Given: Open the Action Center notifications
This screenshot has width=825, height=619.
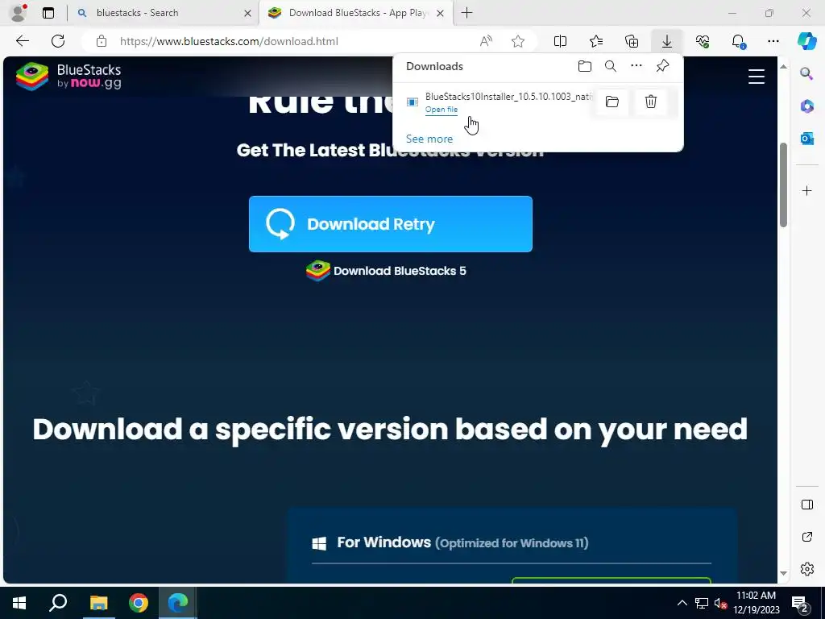Looking at the screenshot, I should click(x=800, y=603).
